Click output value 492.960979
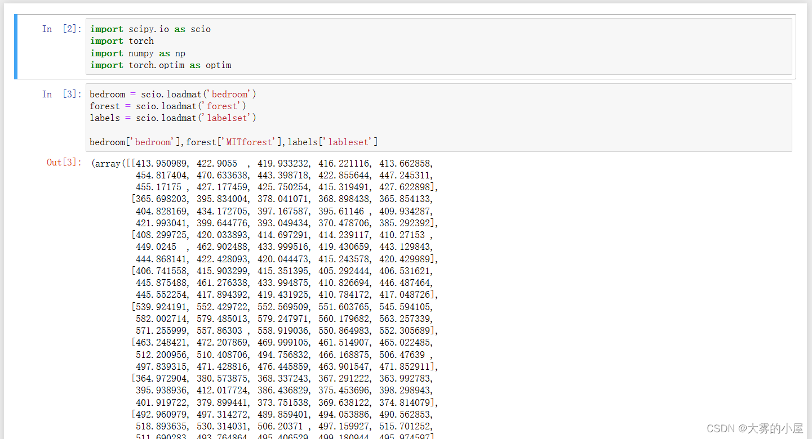The height and width of the screenshot is (439, 812). pos(161,415)
